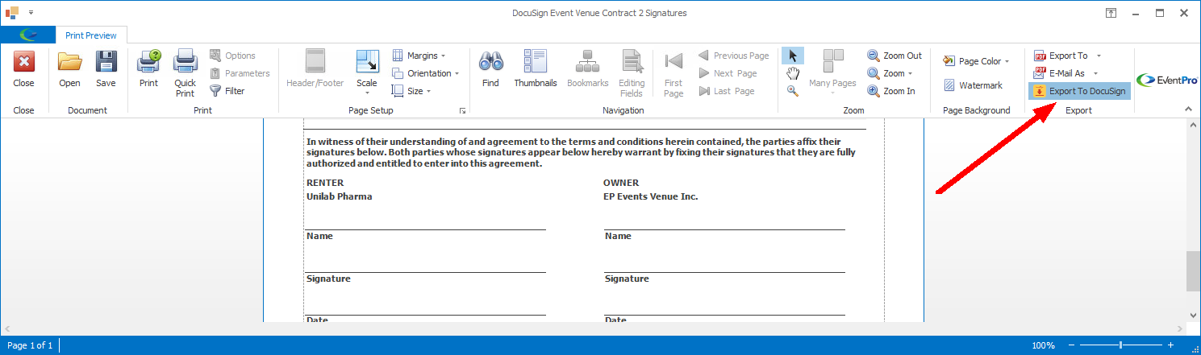Click the vertical scrollbar down arrow
The height and width of the screenshot is (355, 1201).
click(1193, 316)
